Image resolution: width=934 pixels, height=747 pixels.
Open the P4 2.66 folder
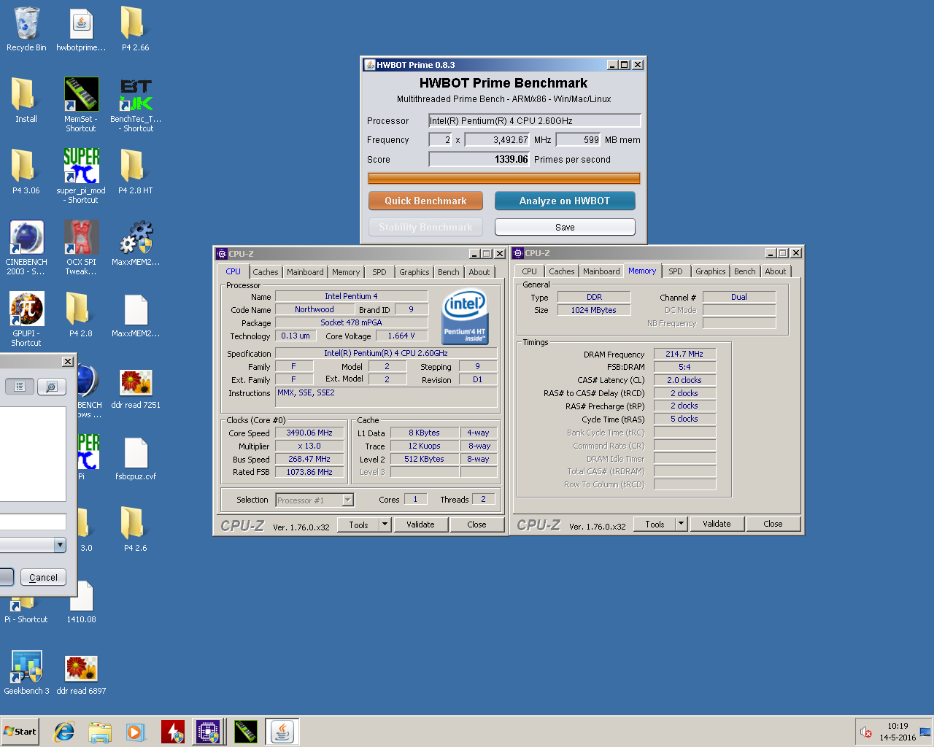135,29
